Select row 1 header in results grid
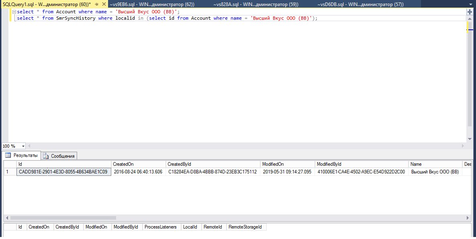 (x=10, y=172)
